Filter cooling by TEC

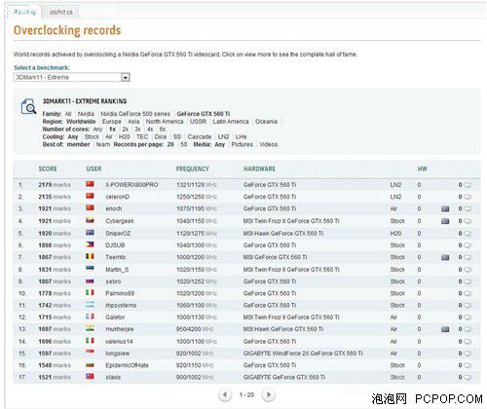click(142, 136)
